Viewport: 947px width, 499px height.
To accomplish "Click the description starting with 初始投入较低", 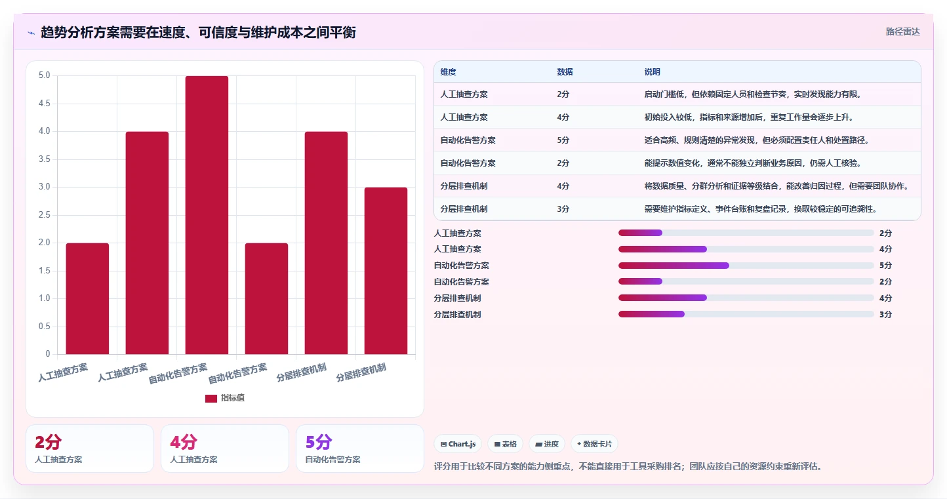I will click(748, 117).
